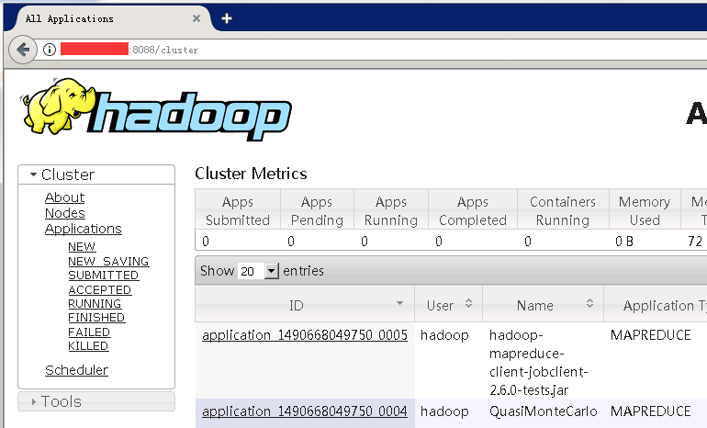This screenshot has height=428, width=707.
Task: Open the Show entries count dropdown
Action: pos(258,271)
